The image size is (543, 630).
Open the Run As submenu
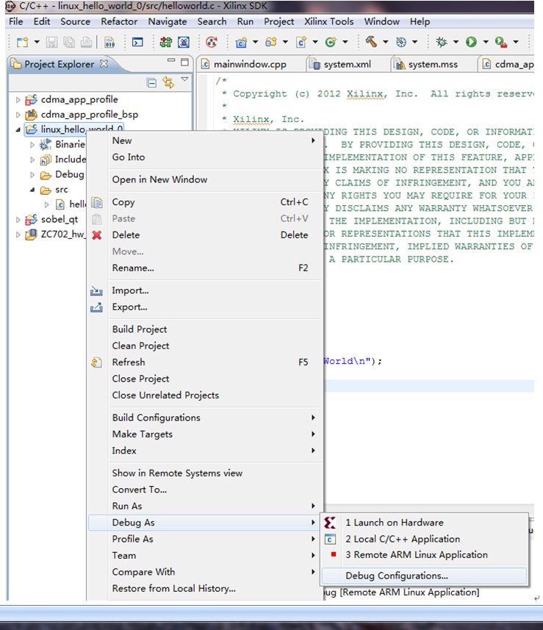pos(205,506)
